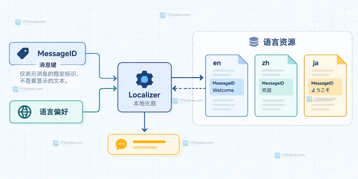Click the 仅表示消息的稳定标识 description line
The width and height of the screenshot is (358, 179).
pos(49,74)
